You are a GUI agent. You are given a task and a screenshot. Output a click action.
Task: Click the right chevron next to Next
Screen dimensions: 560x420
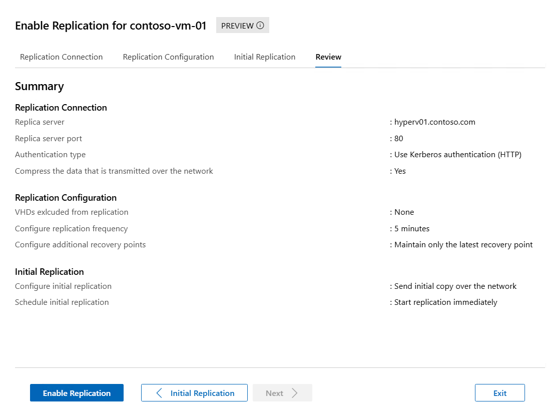click(295, 393)
